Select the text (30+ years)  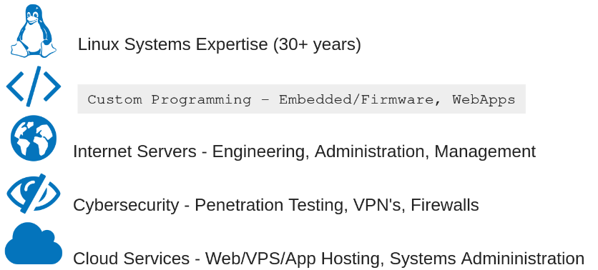pyautogui.click(x=318, y=44)
